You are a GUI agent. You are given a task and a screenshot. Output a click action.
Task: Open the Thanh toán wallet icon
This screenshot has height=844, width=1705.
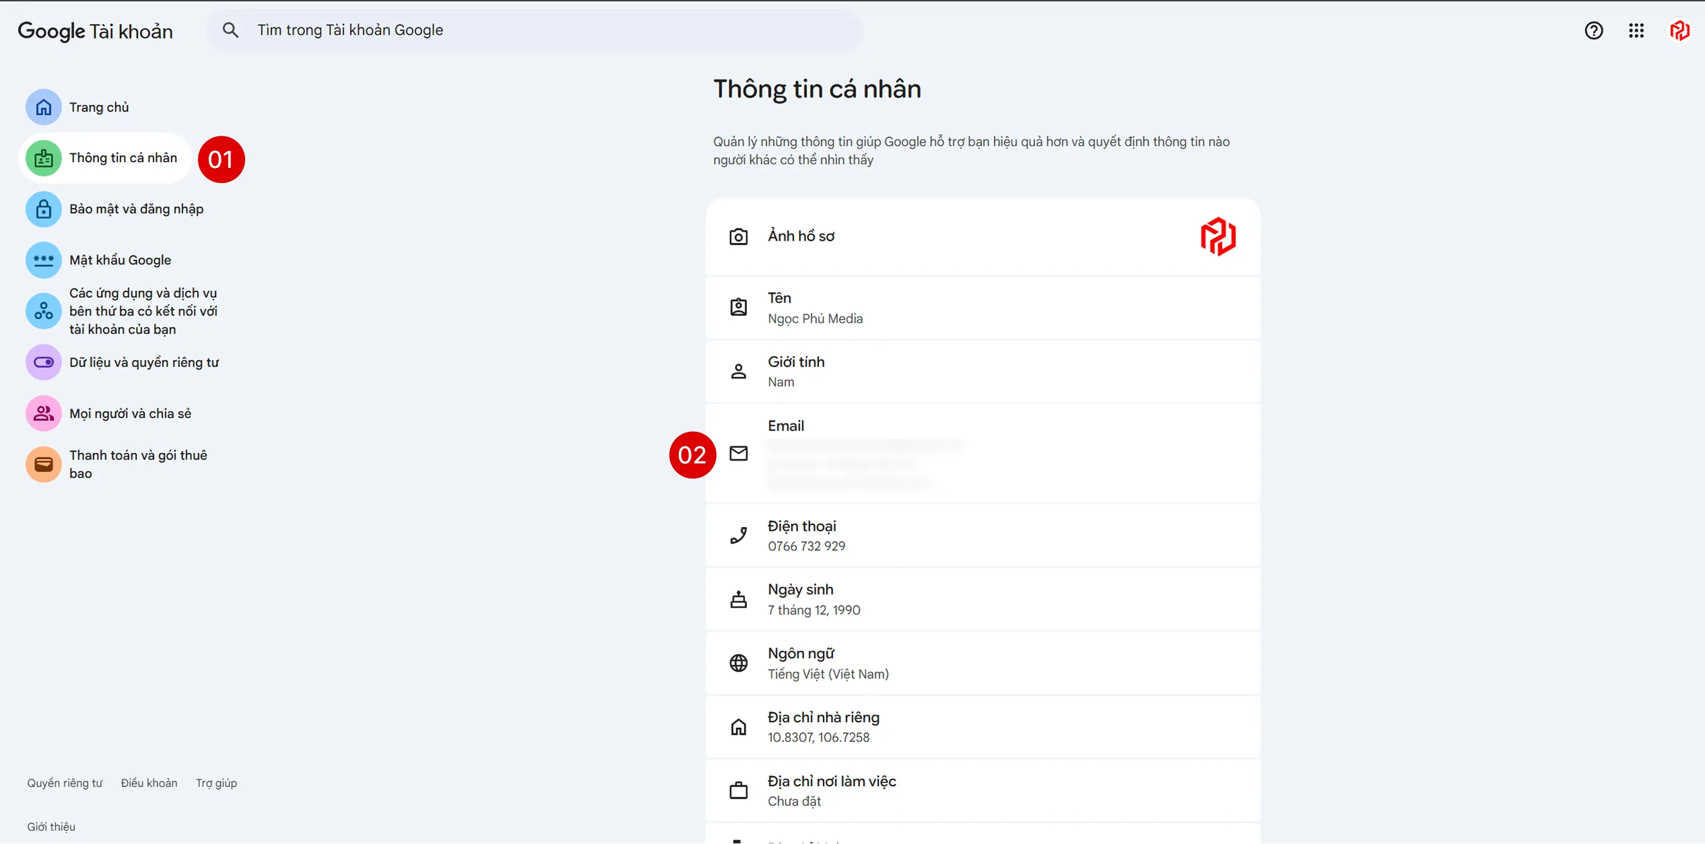pyautogui.click(x=43, y=464)
